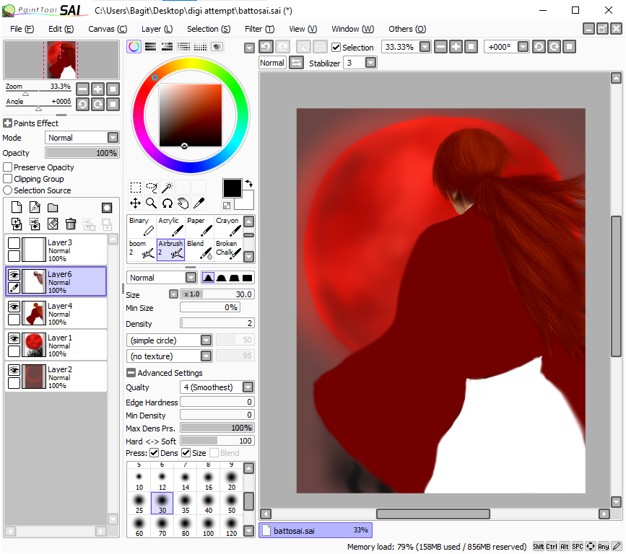The width and height of the screenshot is (626, 554).
Task: Toggle the Dens pressure checkbox
Action: tap(154, 453)
